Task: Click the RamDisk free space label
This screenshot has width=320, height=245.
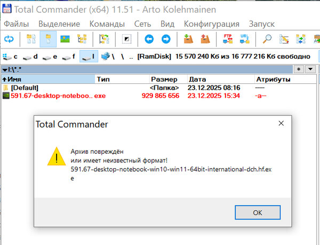Action: 223,57
